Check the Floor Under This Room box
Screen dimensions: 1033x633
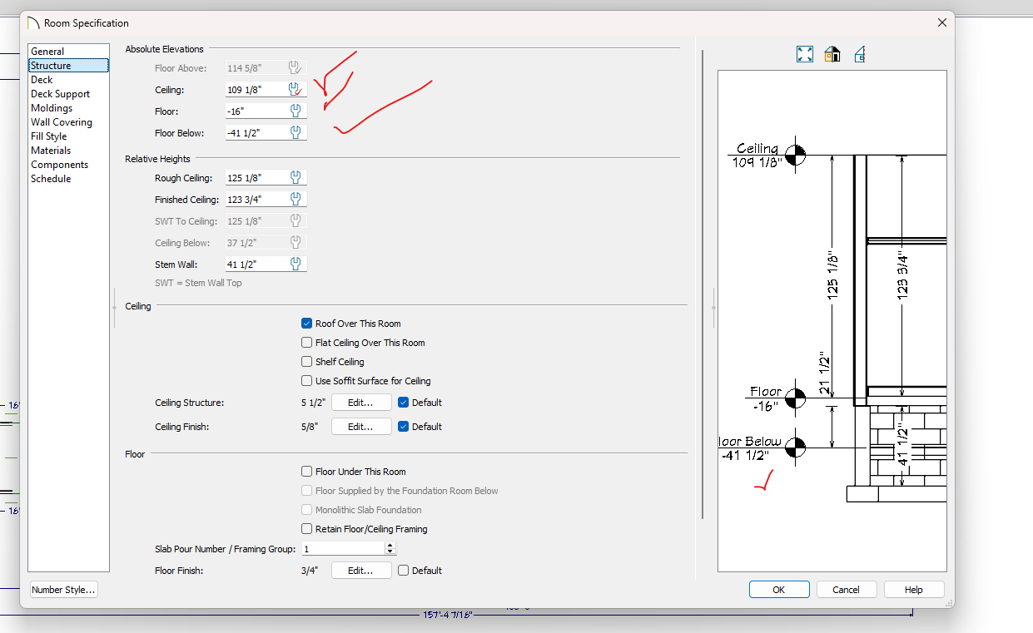point(307,472)
